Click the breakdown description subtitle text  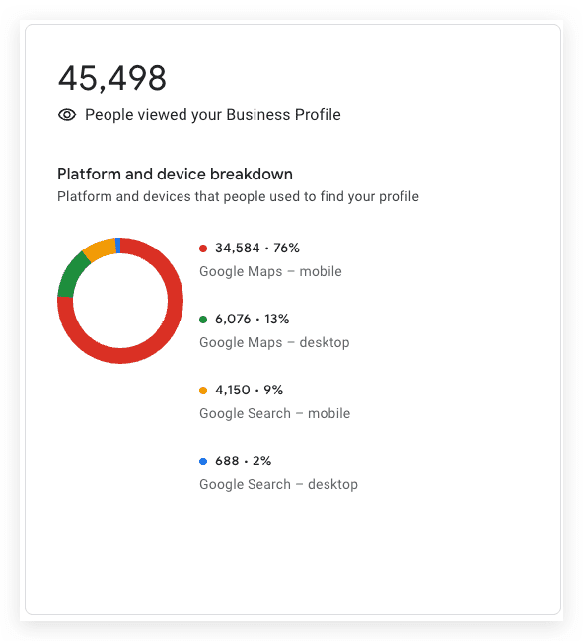pyautogui.click(x=238, y=196)
